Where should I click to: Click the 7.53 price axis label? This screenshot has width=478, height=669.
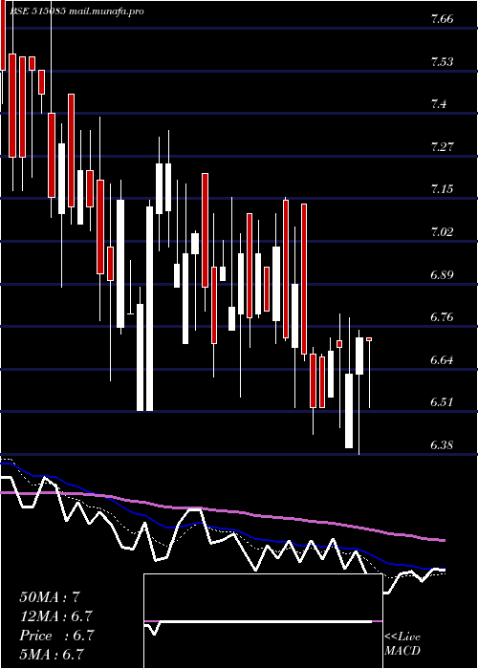click(443, 62)
